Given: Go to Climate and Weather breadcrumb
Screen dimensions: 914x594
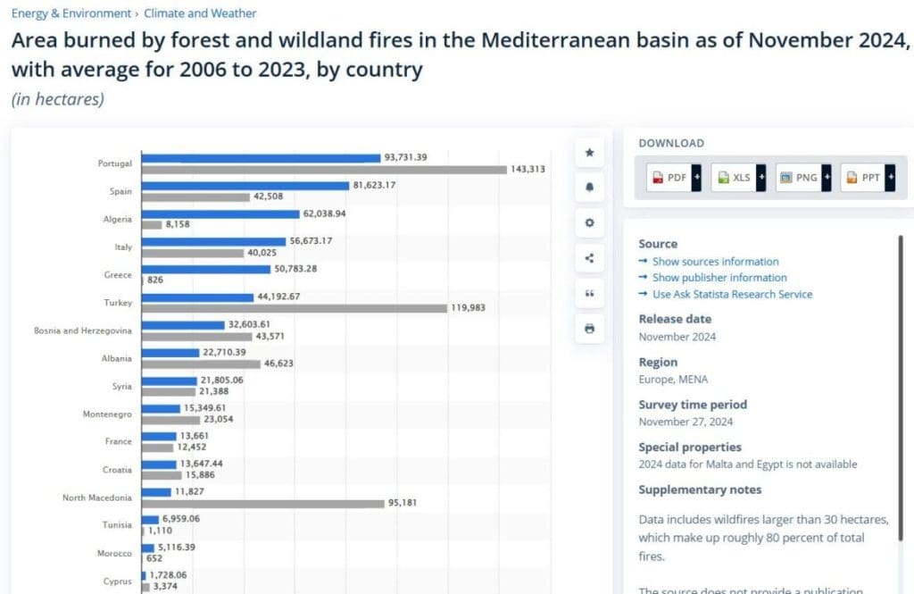Looking at the screenshot, I should [x=200, y=13].
